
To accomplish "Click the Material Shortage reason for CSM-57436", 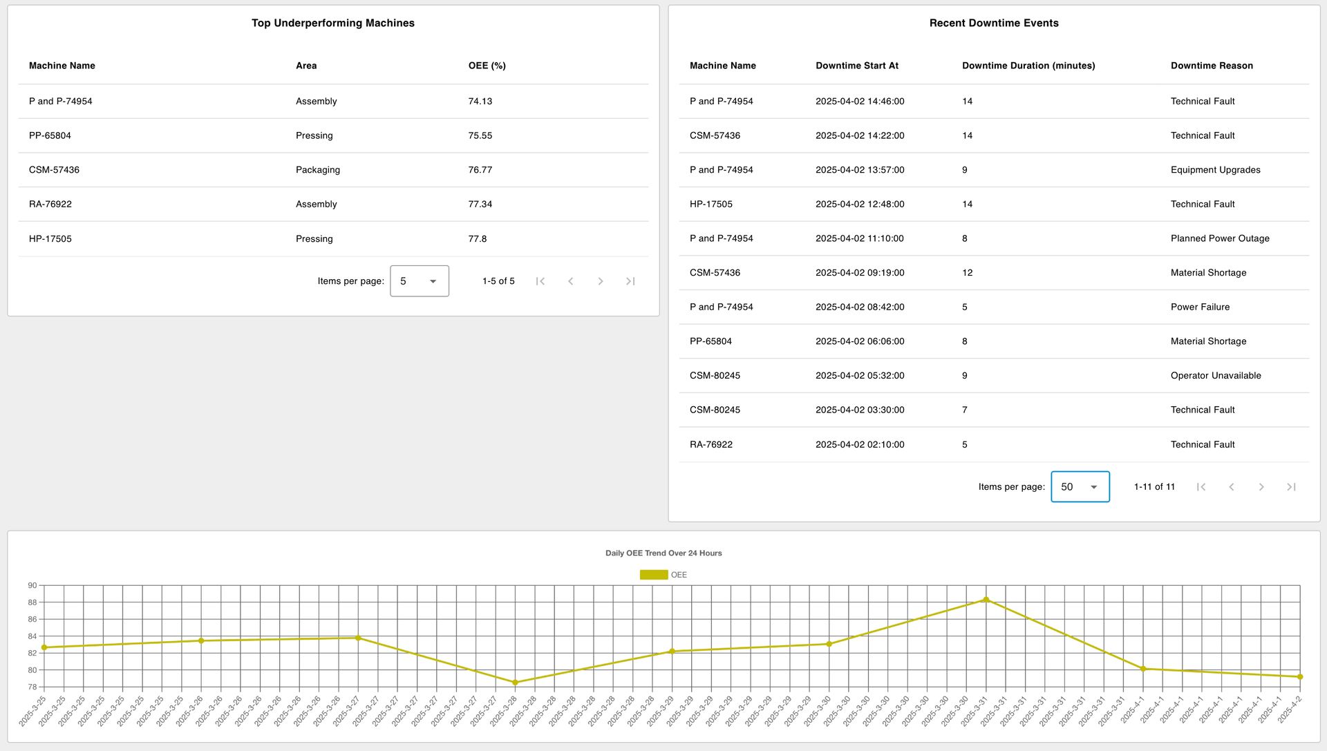I will coord(1208,272).
